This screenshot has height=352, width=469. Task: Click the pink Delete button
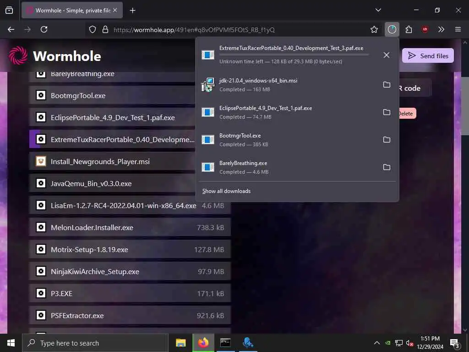point(407,114)
